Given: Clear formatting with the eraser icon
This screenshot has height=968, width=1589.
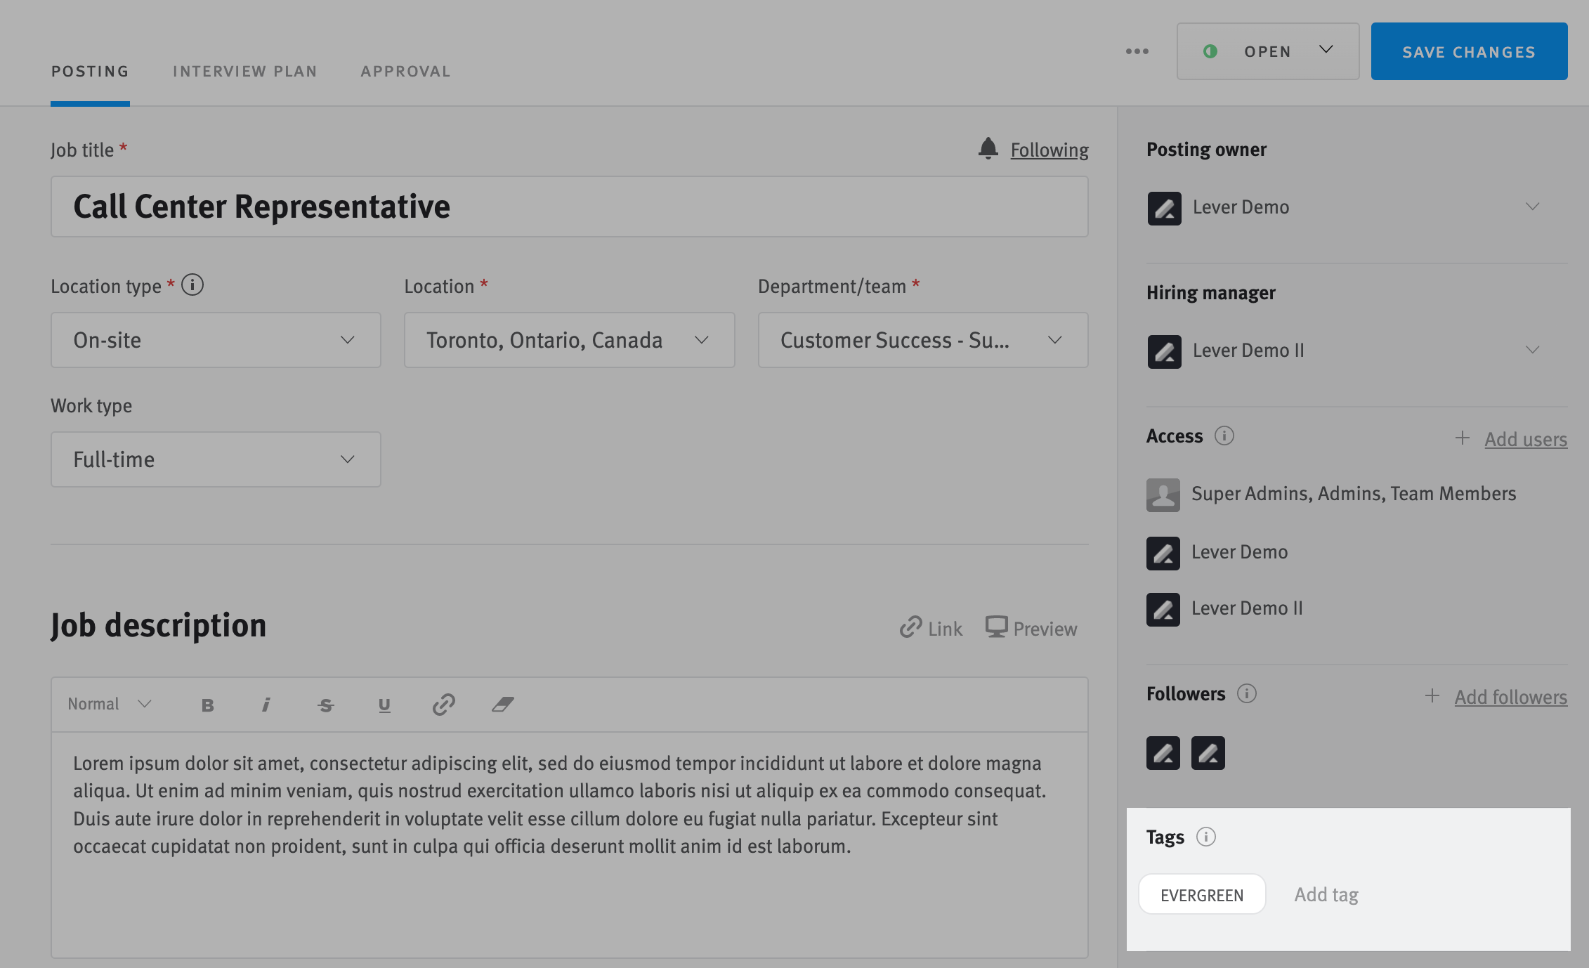Looking at the screenshot, I should (x=504, y=704).
